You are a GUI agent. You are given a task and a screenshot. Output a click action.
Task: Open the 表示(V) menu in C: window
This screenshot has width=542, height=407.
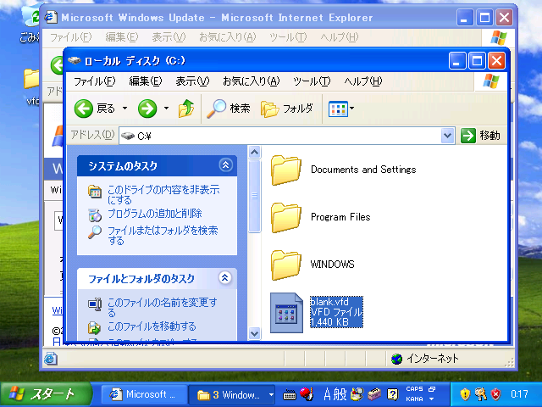(192, 81)
